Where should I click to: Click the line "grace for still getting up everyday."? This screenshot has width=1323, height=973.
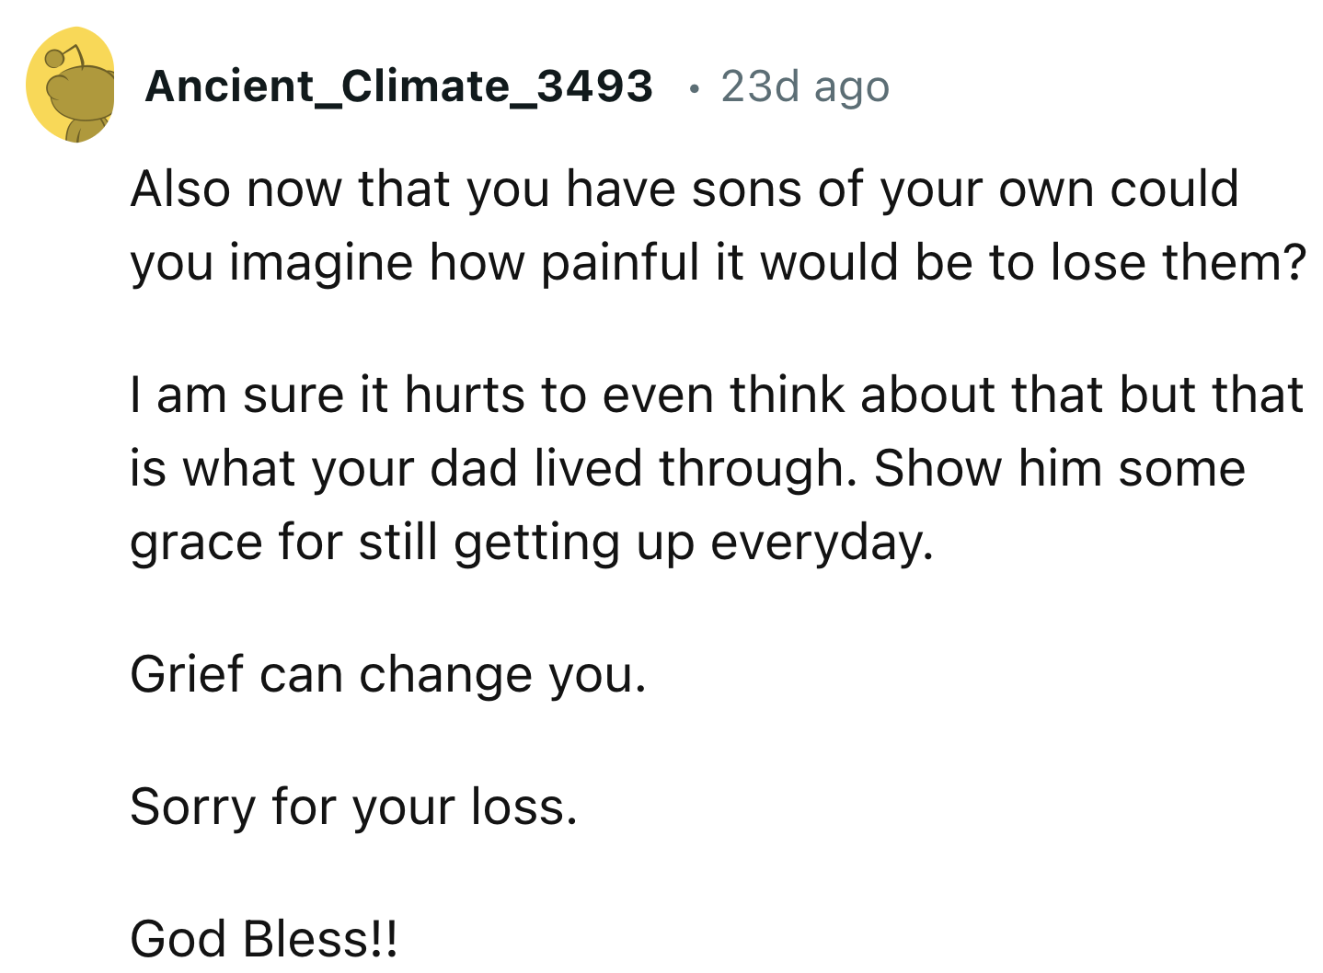[531, 543]
